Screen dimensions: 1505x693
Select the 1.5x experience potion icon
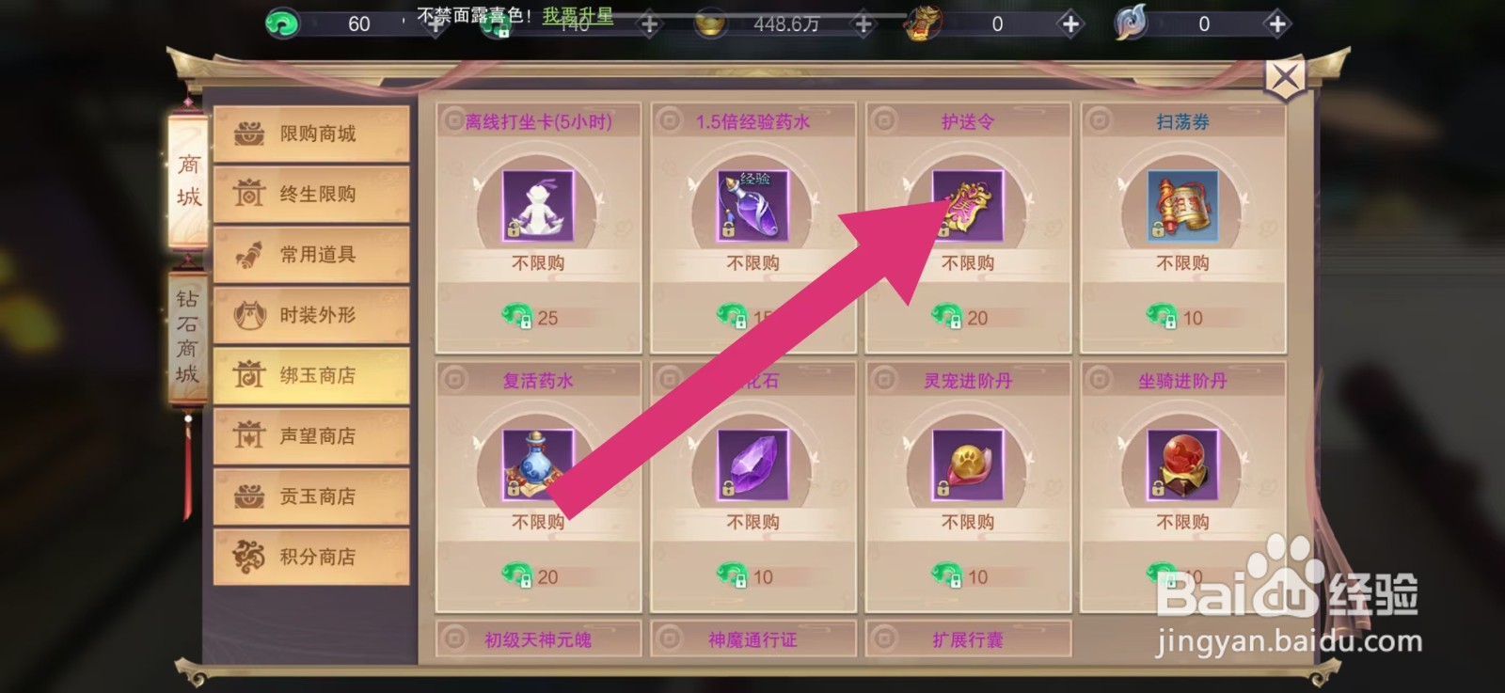(x=752, y=205)
